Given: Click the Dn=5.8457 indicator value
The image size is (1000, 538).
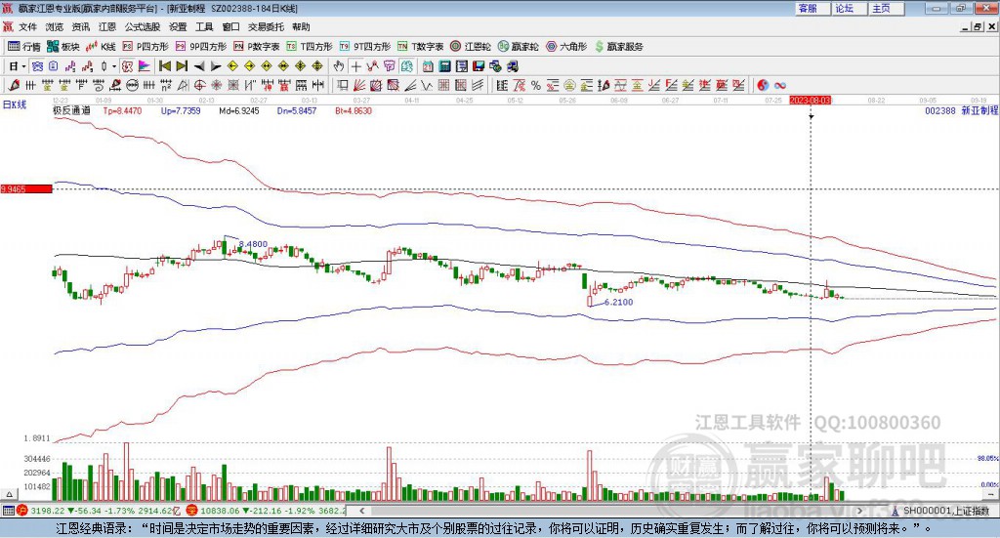Looking at the screenshot, I should (297, 111).
